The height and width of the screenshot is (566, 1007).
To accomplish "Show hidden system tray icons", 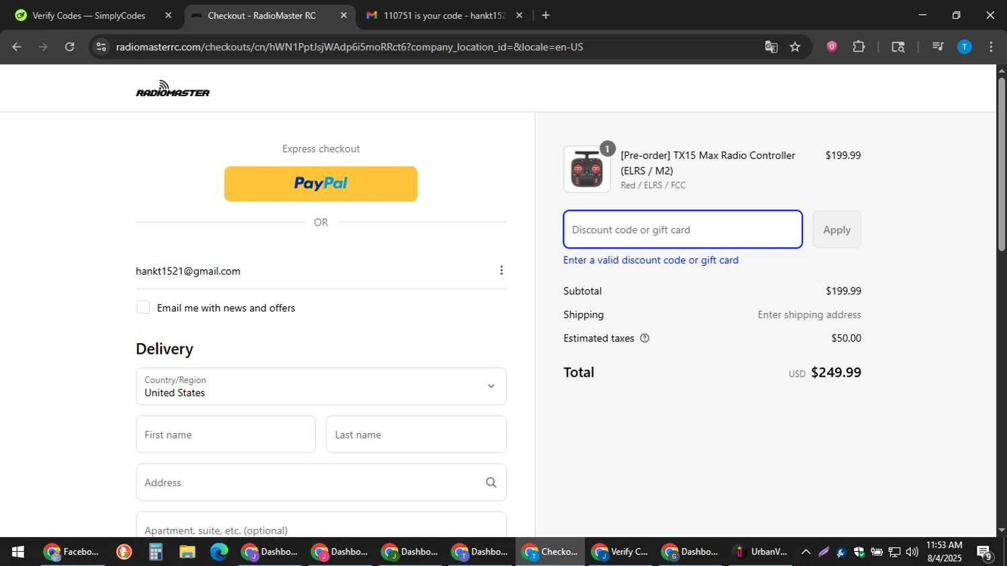I will pyautogui.click(x=806, y=552).
